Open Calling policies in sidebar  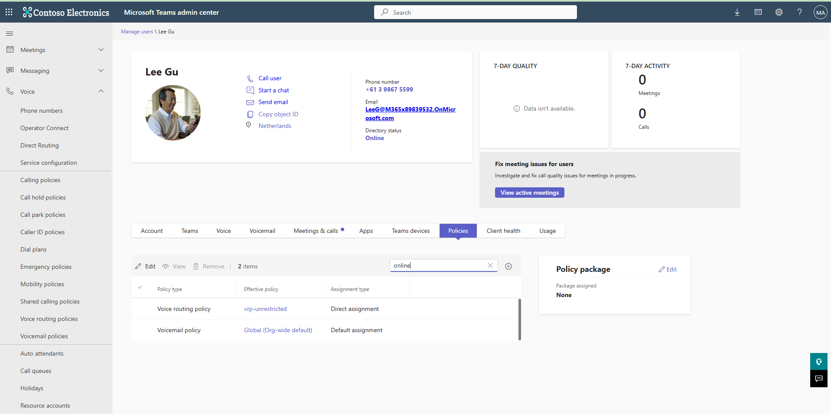pyautogui.click(x=40, y=180)
